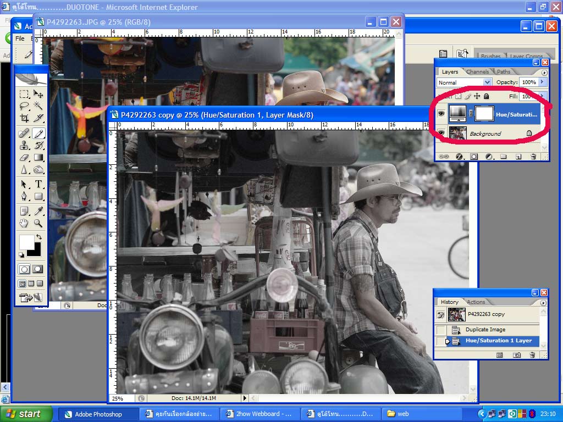
Task: Pick the Clone Stamp tool
Action: tap(24, 146)
